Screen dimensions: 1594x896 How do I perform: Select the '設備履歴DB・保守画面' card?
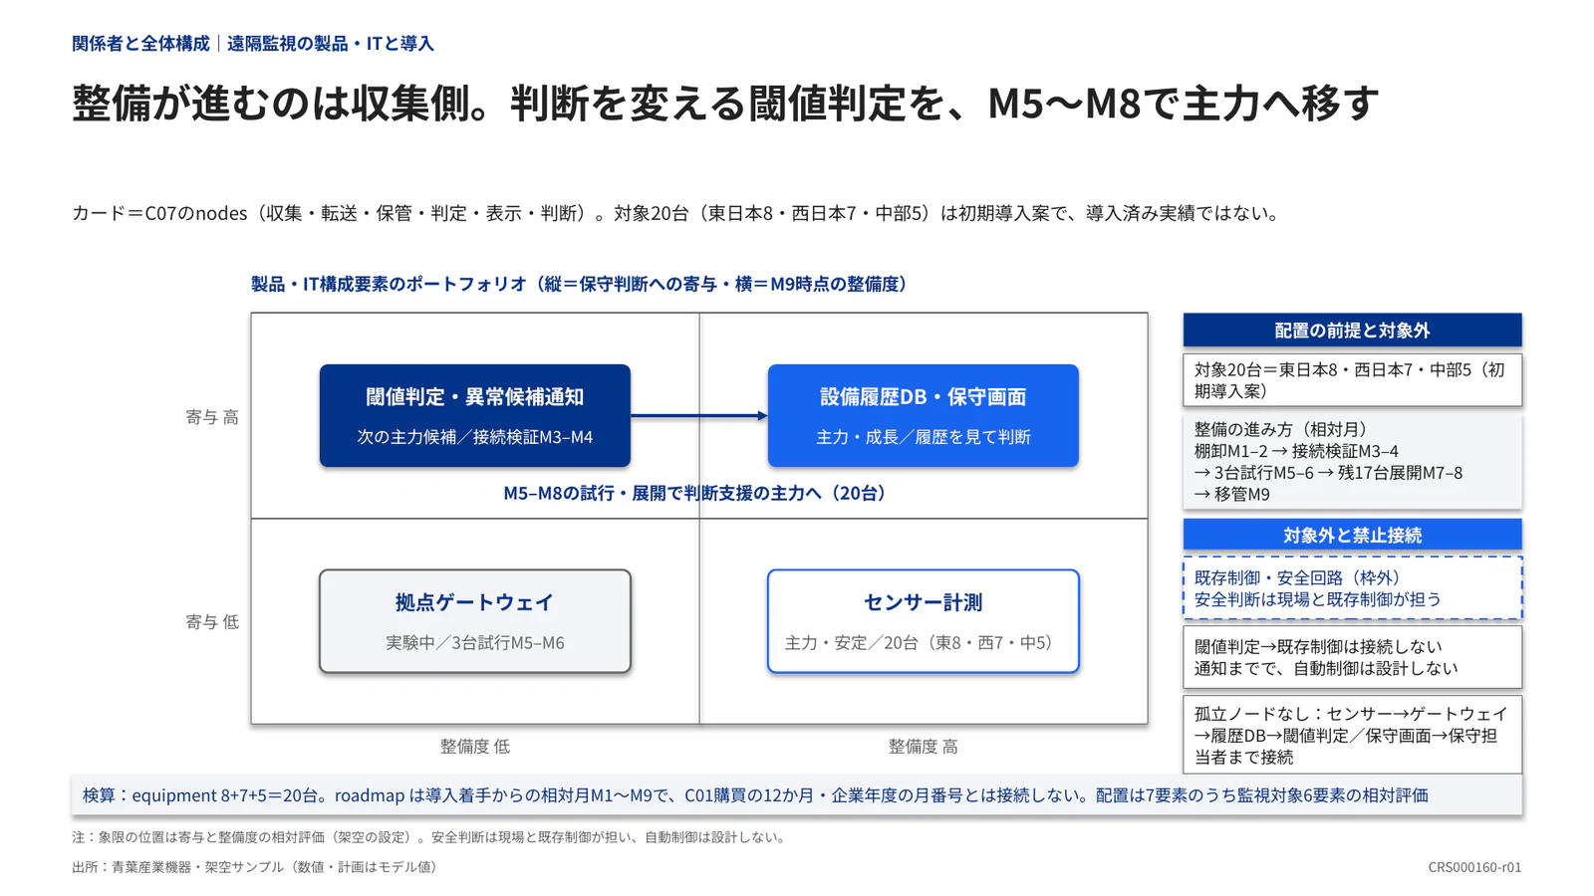(x=924, y=415)
